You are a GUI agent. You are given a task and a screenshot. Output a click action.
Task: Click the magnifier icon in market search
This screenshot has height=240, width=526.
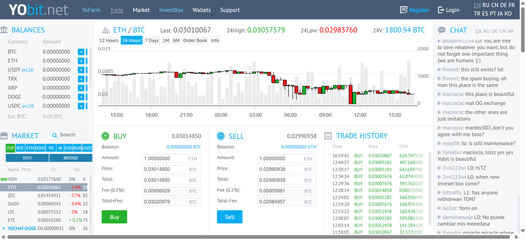pyautogui.click(x=54, y=135)
